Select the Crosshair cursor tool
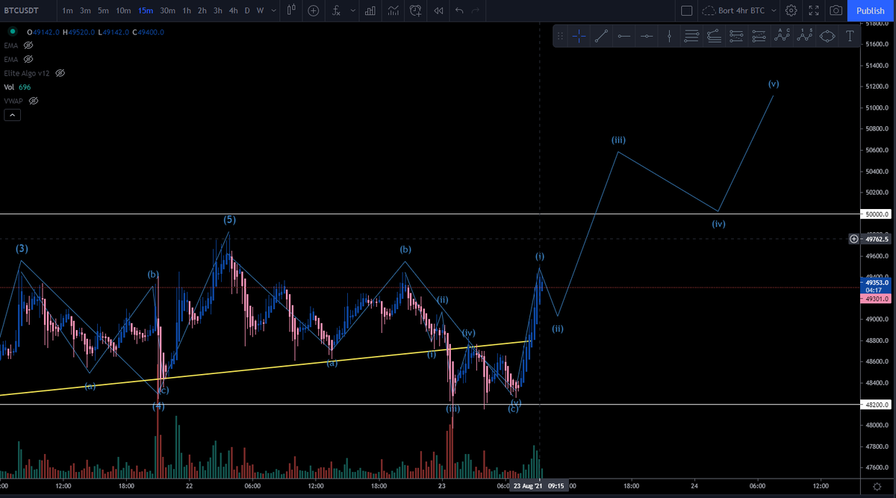Viewport: 896px width, 498px height. pyautogui.click(x=579, y=35)
